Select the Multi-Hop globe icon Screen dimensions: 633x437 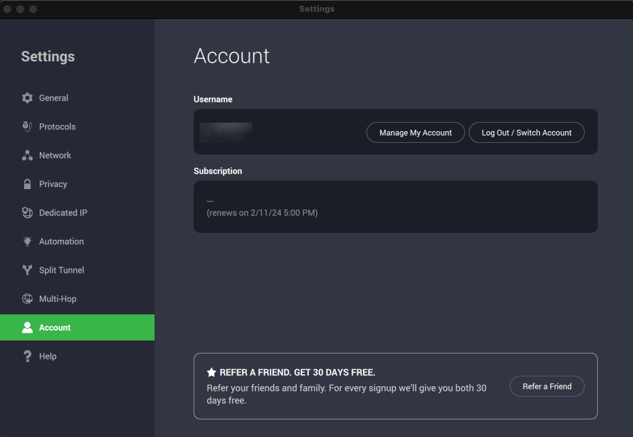pos(27,299)
